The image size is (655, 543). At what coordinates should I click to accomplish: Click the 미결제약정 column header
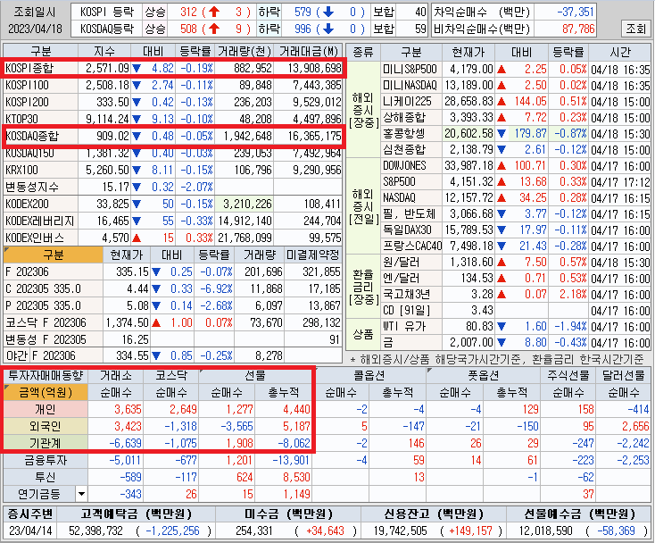313,255
